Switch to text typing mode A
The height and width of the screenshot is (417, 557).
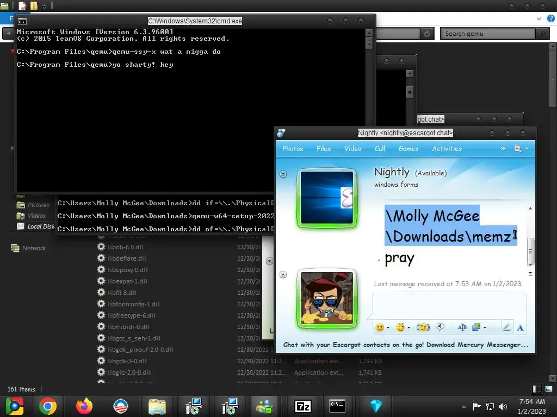(520, 327)
